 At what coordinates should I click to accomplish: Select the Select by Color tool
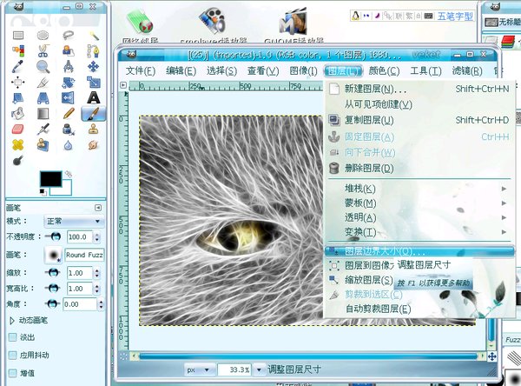[x=18, y=51]
